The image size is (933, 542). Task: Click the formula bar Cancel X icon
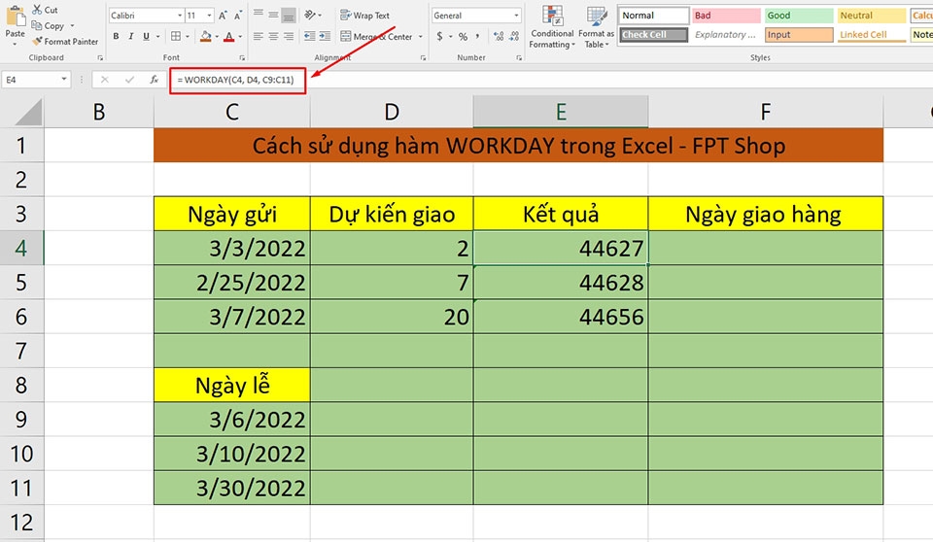(105, 79)
